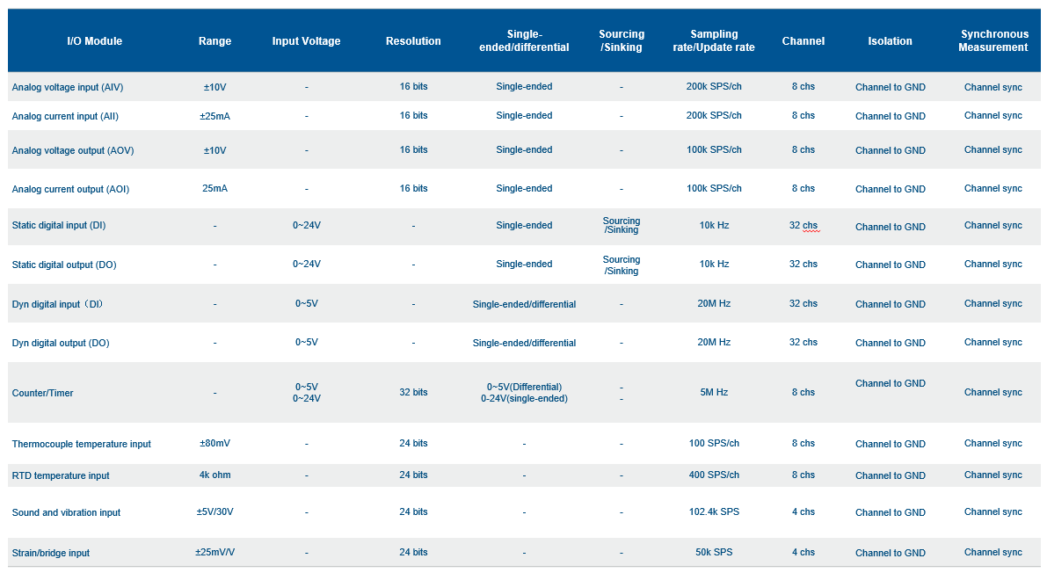Click the Synchronous Measurement column header

tap(992, 41)
